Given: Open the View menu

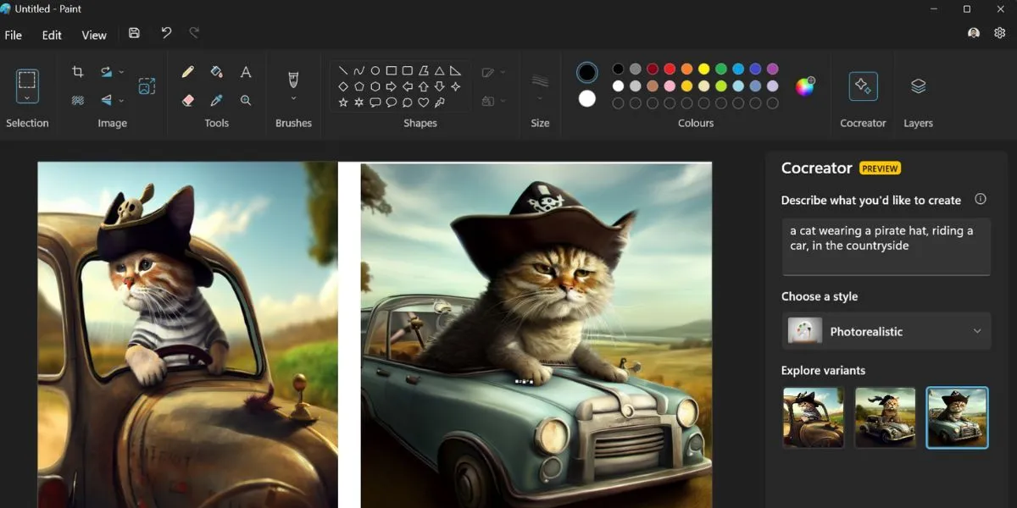Looking at the screenshot, I should [93, 35].
